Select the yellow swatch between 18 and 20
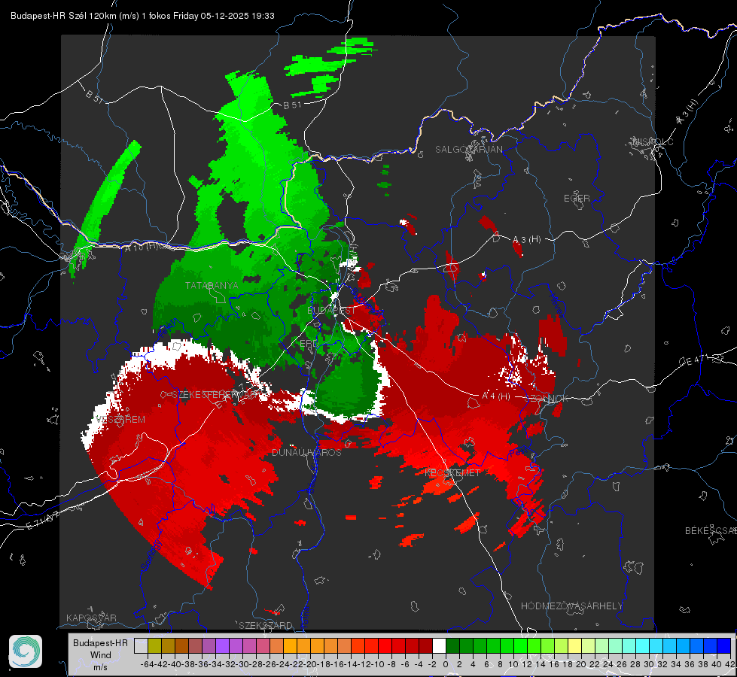 (575, 645)
